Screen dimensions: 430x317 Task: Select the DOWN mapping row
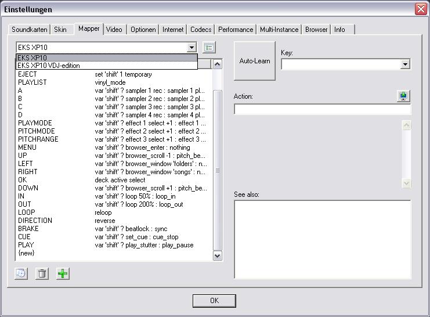click(x=114, y=188)
